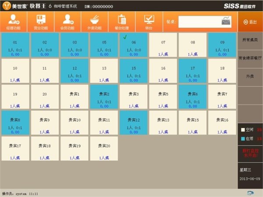The width and height of the screenshot is (263, 197).
Task: Open VIP table 贵宾13
Action: point(163,123)
